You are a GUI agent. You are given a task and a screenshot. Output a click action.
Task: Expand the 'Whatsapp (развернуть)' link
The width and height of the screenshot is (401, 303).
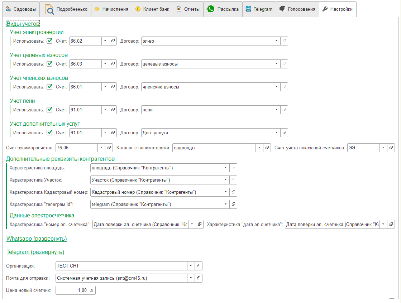pos(37,239)
